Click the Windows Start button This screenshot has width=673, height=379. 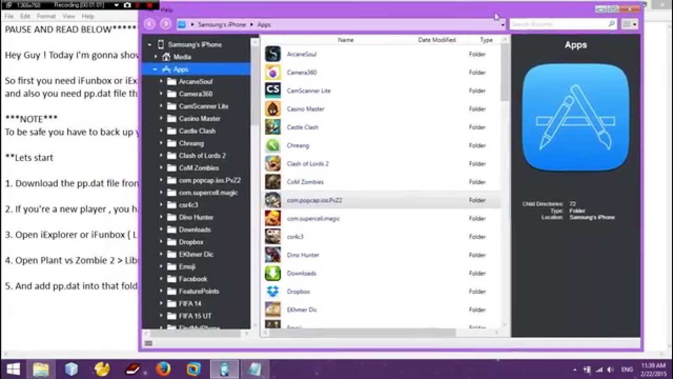13,369
